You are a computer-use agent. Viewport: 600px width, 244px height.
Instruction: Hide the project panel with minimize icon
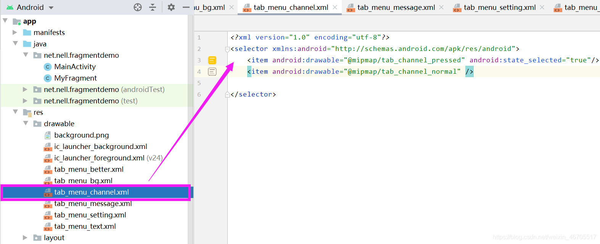[x=186, y=7]
